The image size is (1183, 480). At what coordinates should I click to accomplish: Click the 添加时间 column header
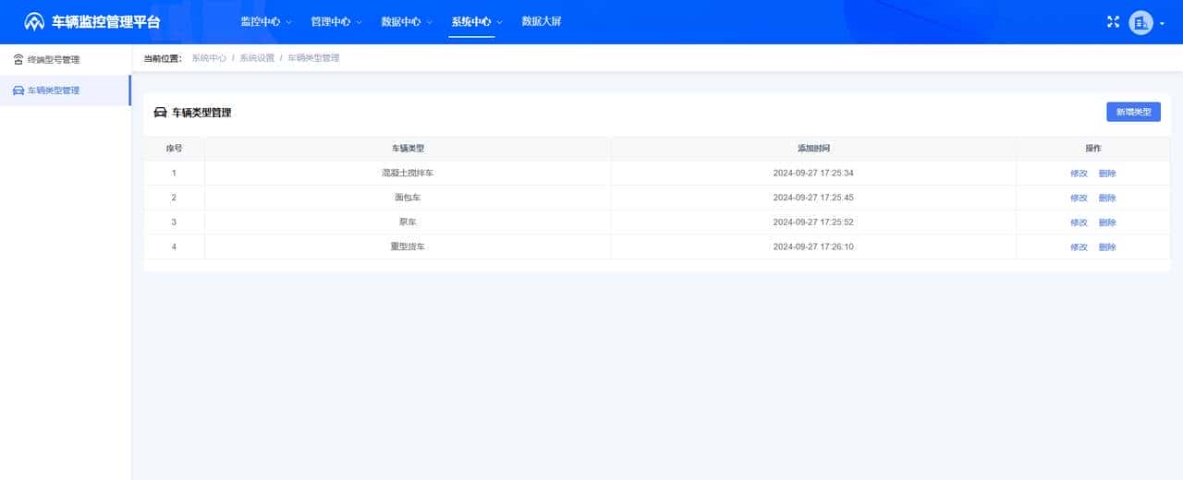coord(813,149)
